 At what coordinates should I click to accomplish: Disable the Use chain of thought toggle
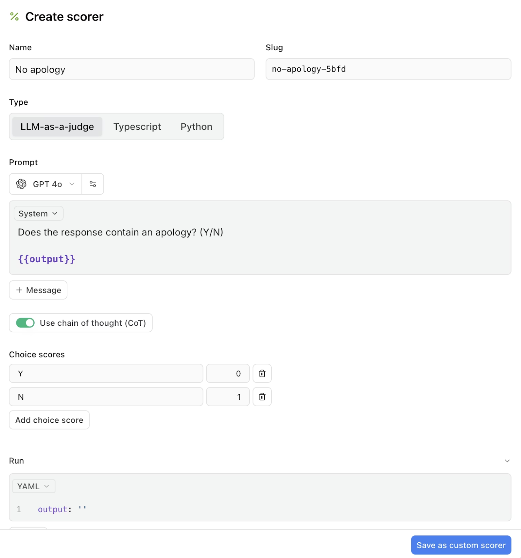pyautogui.click(x=24, y=323)
